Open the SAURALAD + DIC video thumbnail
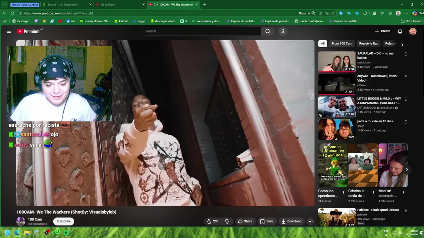Viewport: 424px width, 238px height. [x=337, y=61]
